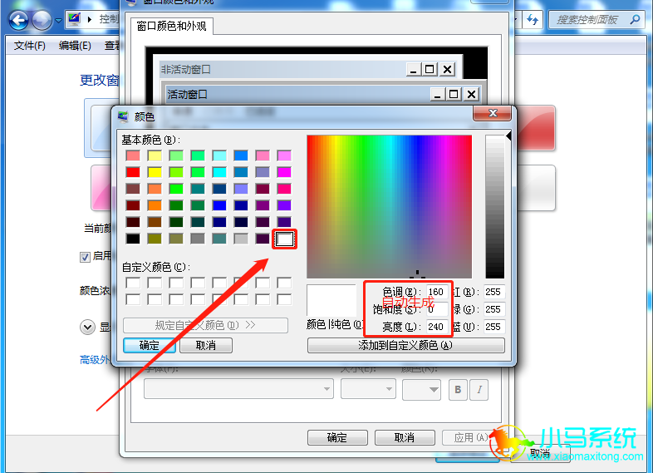Viewport: 653px width, 473px height.
Task: Click 应用(A) in 窗口颜色和外观 dialog
Action: pos(471,437)
